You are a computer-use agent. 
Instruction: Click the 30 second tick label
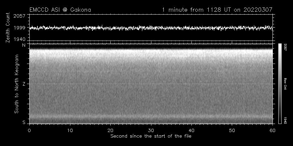[x=151, y=130]
